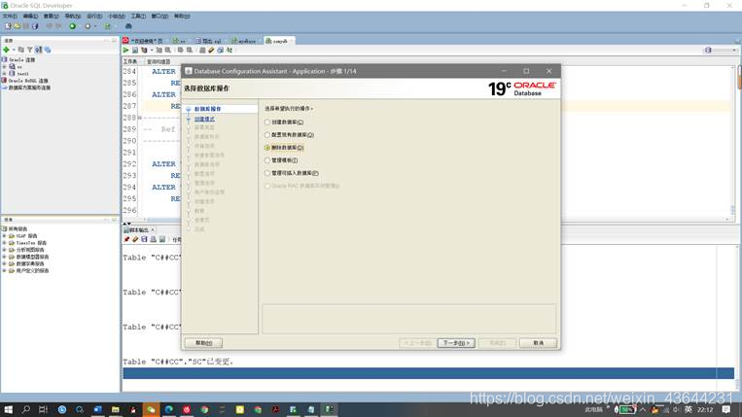Open the new connection plus dropdown arrow
The image size is (742, 417).
coord(14,50)
